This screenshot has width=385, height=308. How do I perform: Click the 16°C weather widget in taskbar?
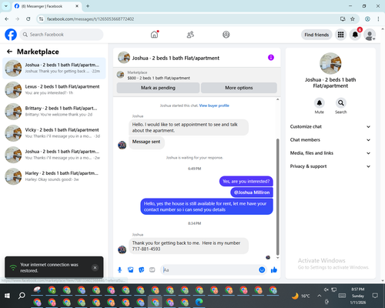(301, 296)
